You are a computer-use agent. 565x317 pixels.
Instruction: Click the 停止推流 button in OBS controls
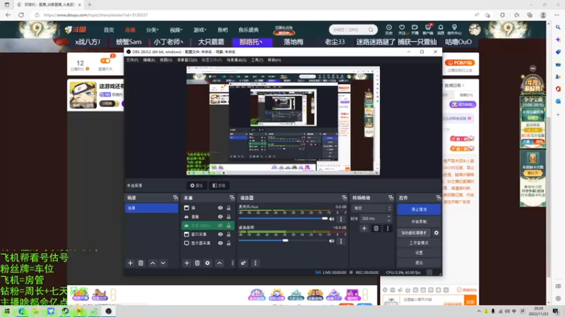[419, 209]
